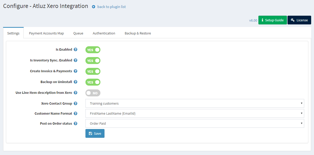Follow the back to plugin list link
This screenshot has height=155, width=314.
(x=112, y=7)
